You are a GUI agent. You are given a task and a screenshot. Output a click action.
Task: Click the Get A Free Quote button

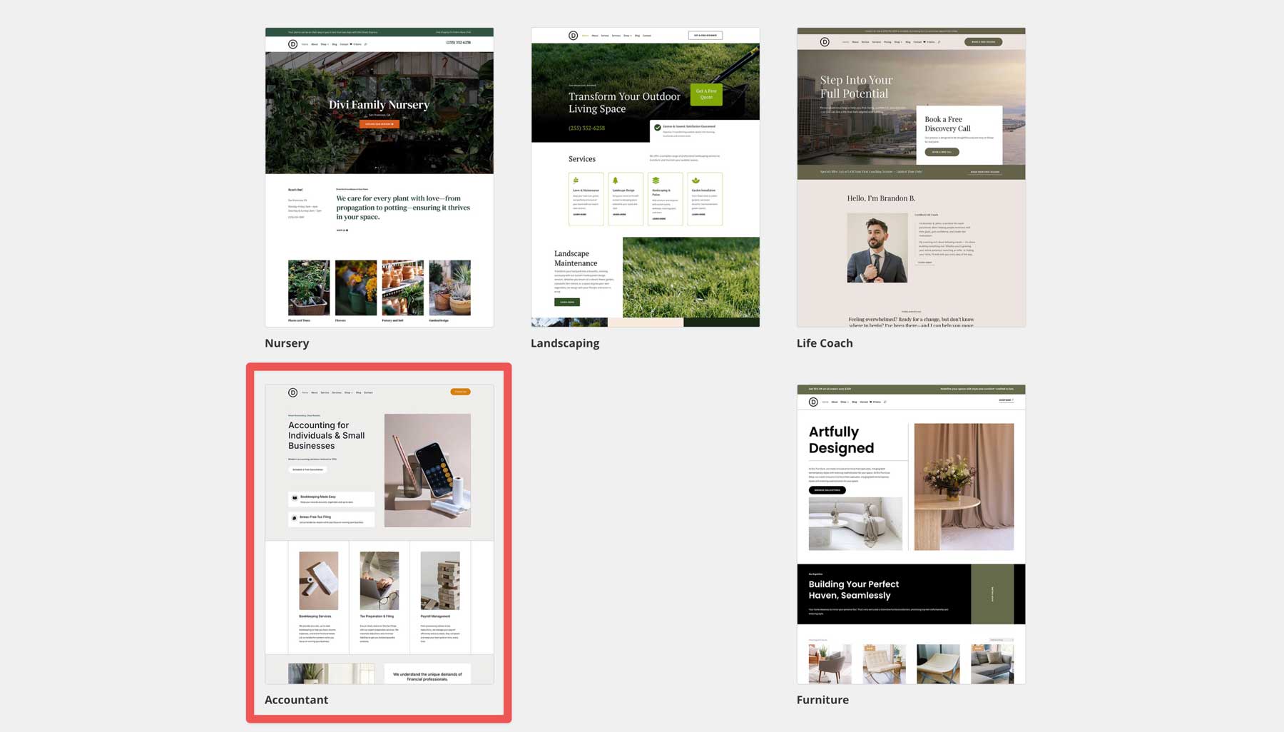[705, 94]
